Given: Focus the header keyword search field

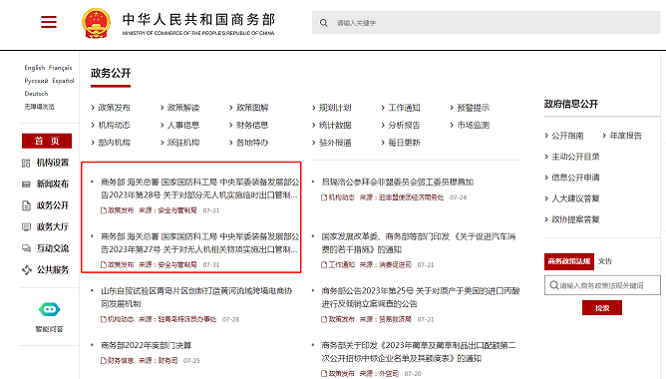Looking at the screenshot, I should (486, 23).
